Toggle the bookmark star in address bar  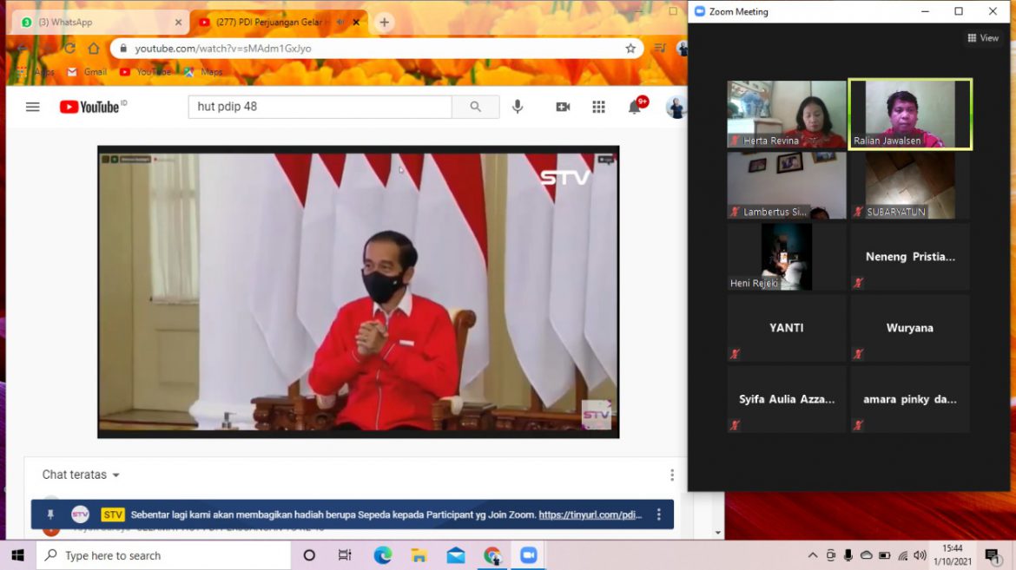tap(630, 49)
